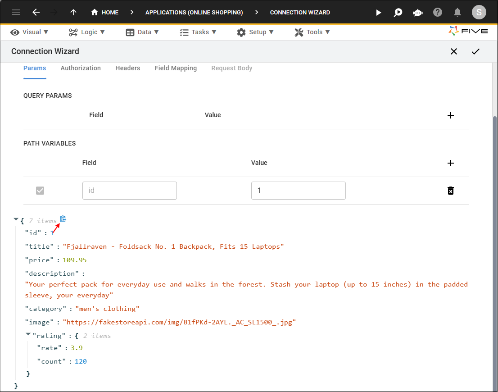
Task: Click the rate value 3.9
Action: pyautogui.click(x=77, y=348)
